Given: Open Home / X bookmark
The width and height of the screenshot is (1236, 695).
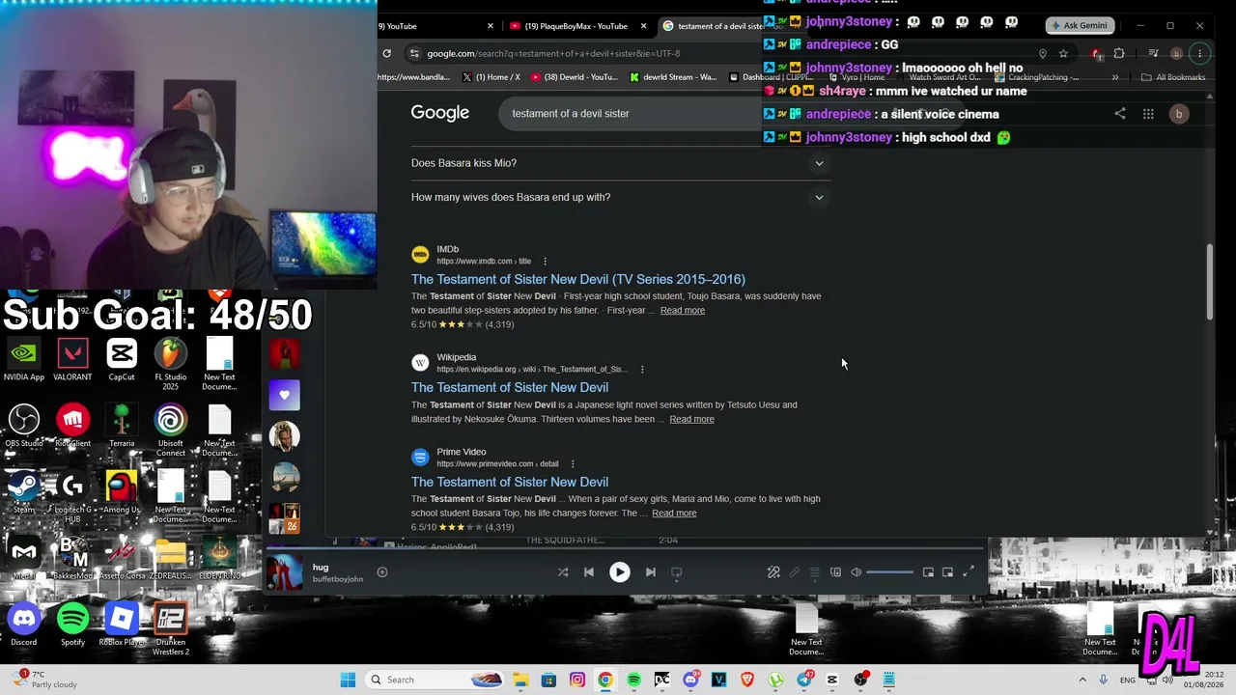Looking at the screenshot, I should click(x=492, y=77).
